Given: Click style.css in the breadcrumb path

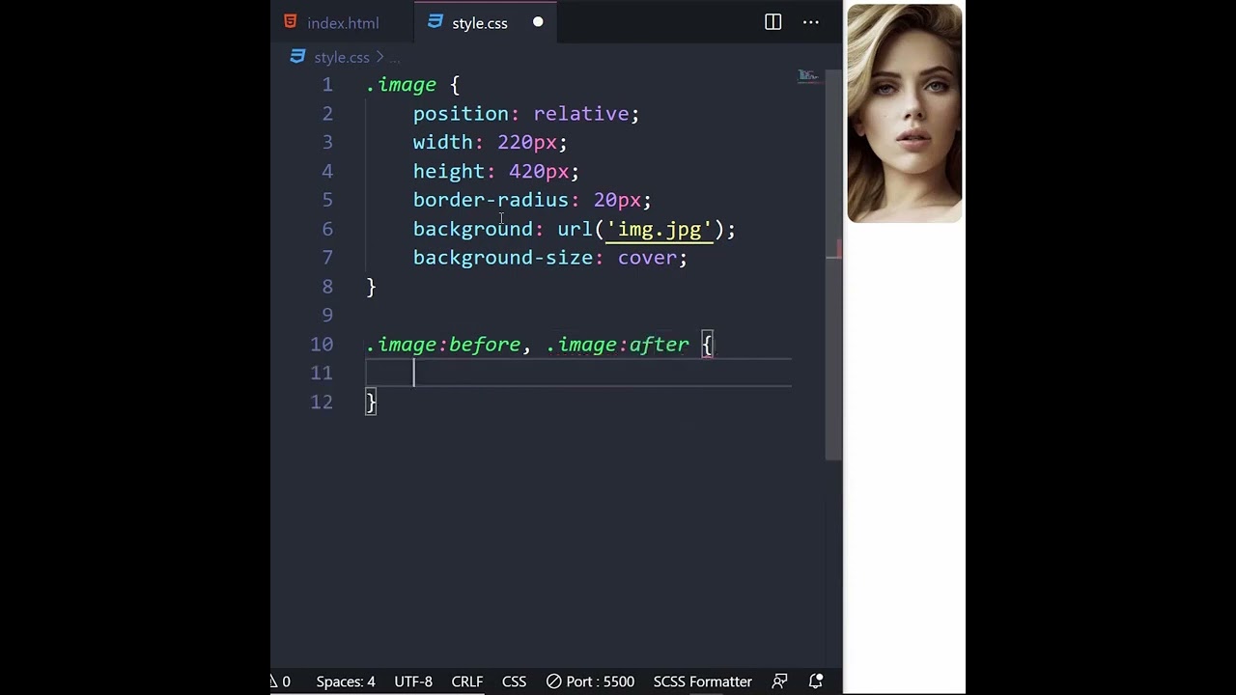Looking at the screenshot, I should [x=341, y=58].
